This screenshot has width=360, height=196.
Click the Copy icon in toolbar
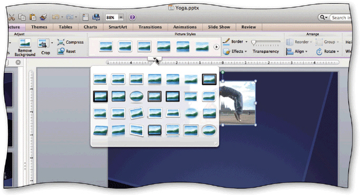22,17
